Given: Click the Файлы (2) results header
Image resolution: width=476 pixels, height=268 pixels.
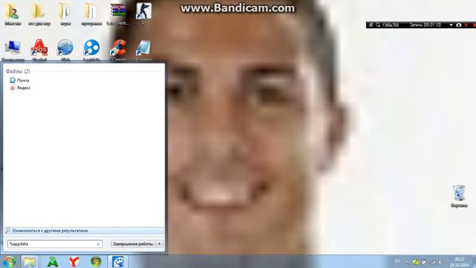Looking at the screenshot, I should [18, 71].
